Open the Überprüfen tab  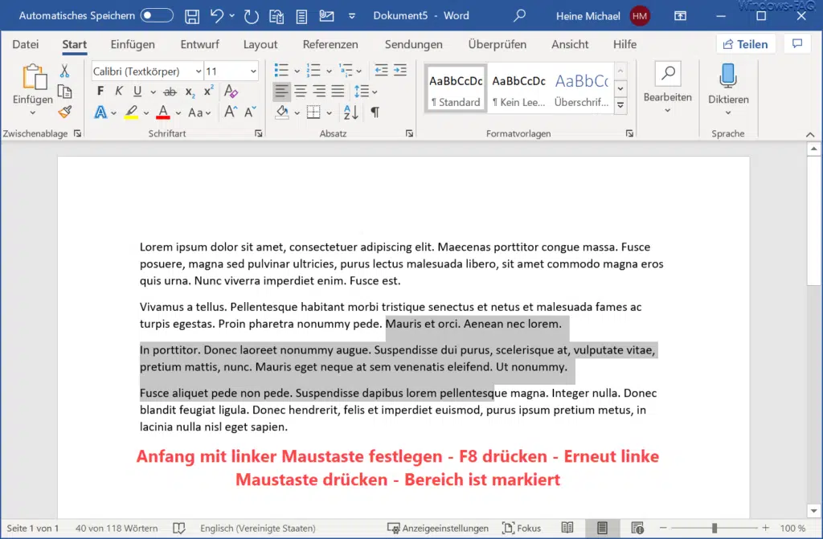(497, 44)
